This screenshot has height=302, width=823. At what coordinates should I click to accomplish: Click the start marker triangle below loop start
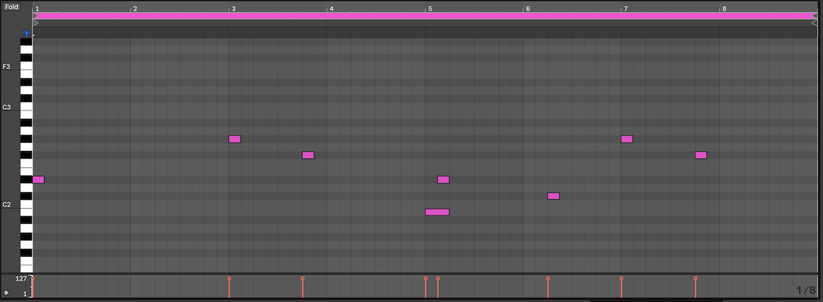[x=35, y=23]
